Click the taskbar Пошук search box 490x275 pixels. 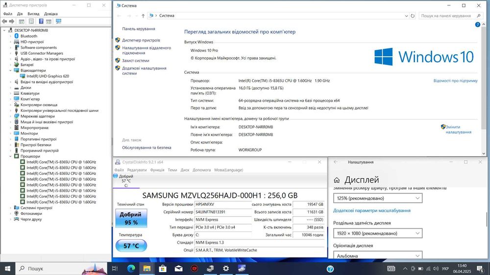click(61, 269)
